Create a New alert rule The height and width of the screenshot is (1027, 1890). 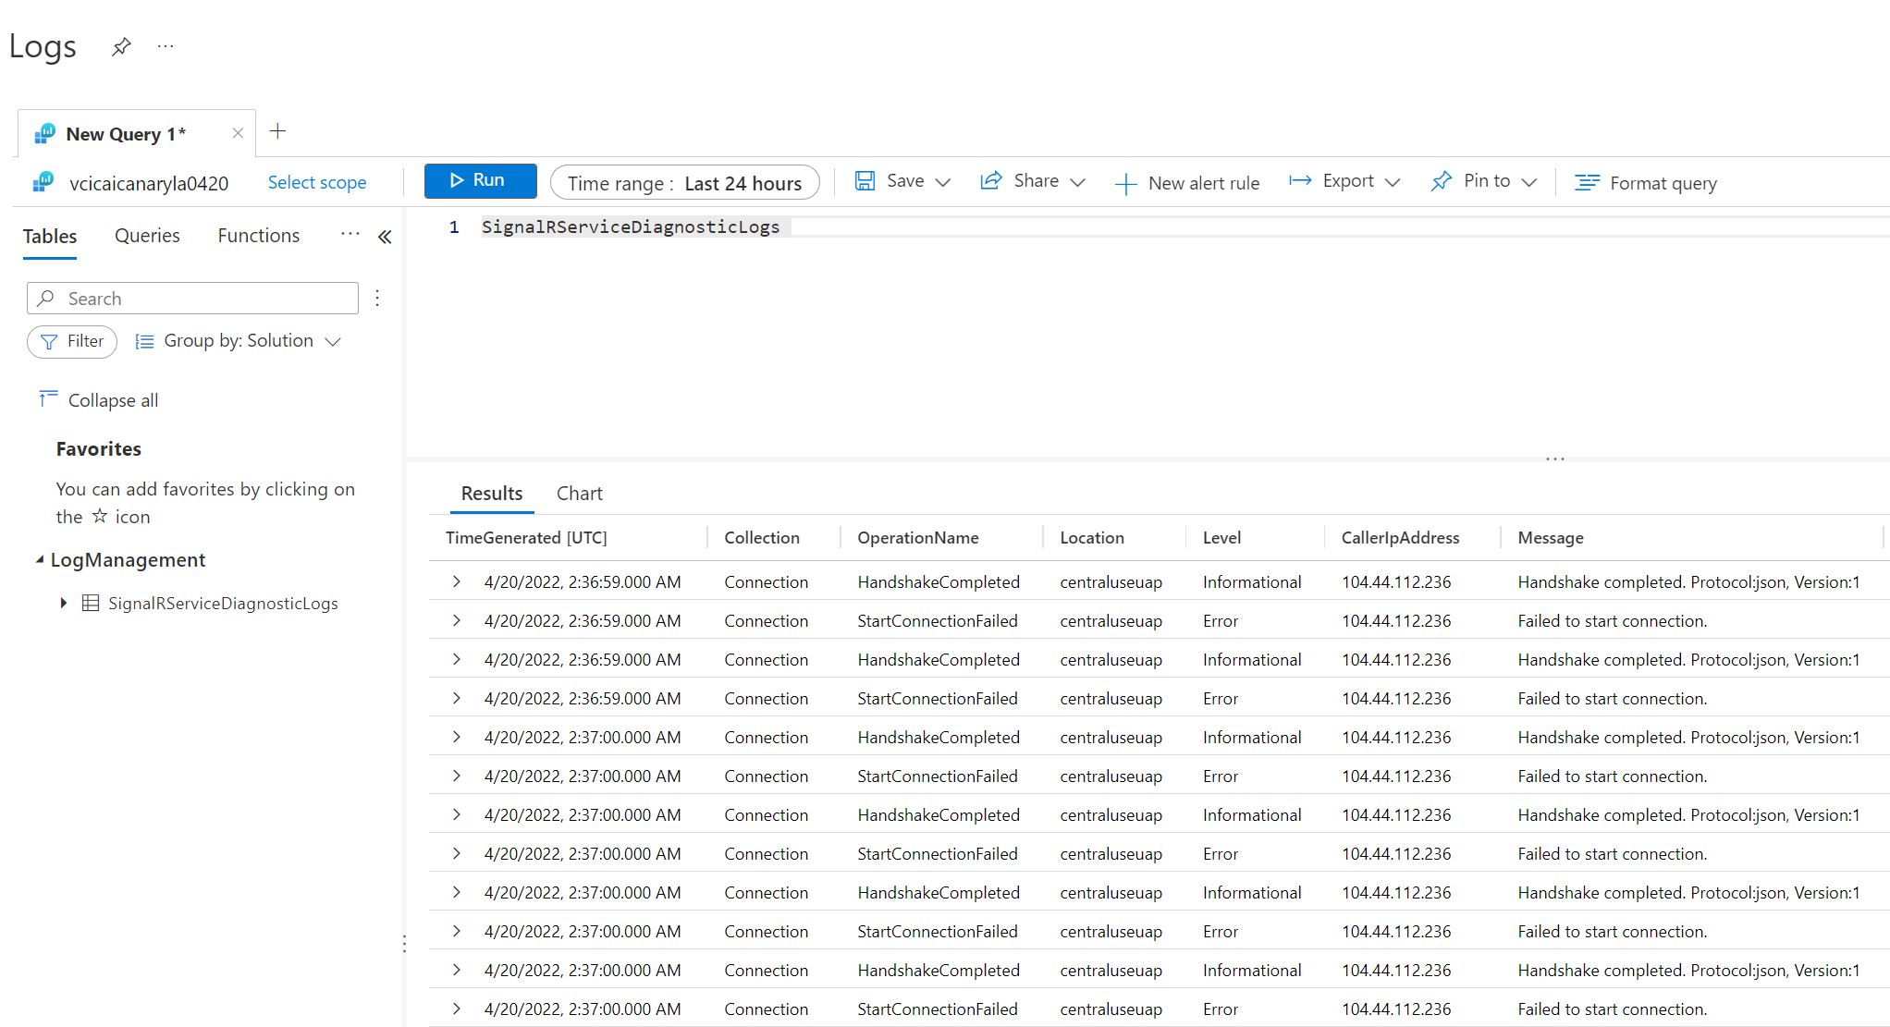[1188, 182]
